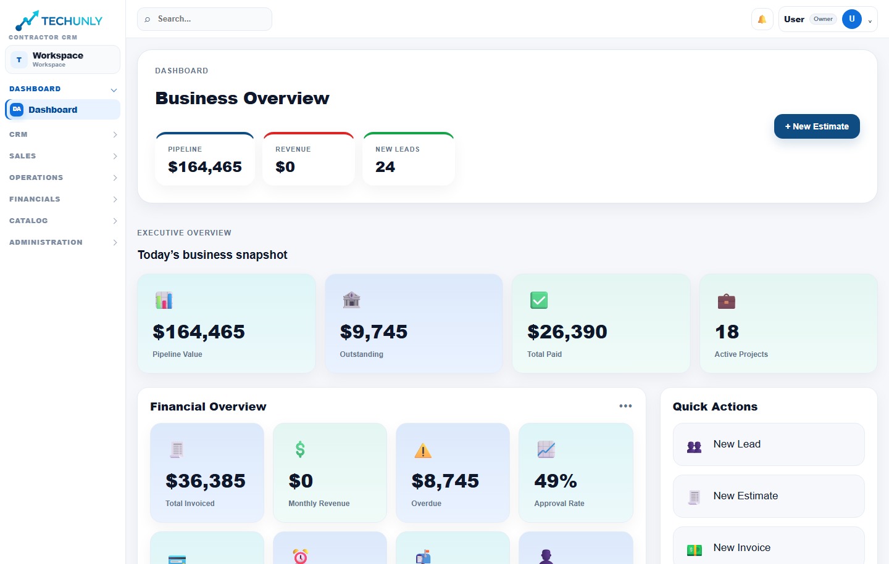Click the person silhouette icon in bottom card
Image resolution: width=889 pixels, height=564 pixels.
click(546, 557)
